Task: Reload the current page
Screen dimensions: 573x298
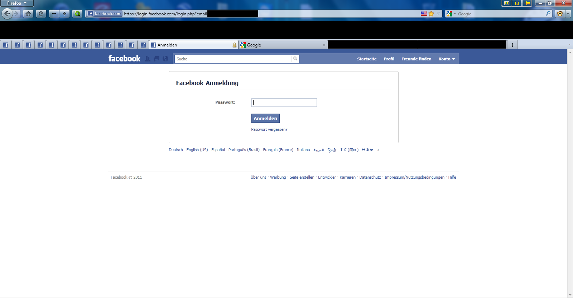Action: [x=41, y=14]
